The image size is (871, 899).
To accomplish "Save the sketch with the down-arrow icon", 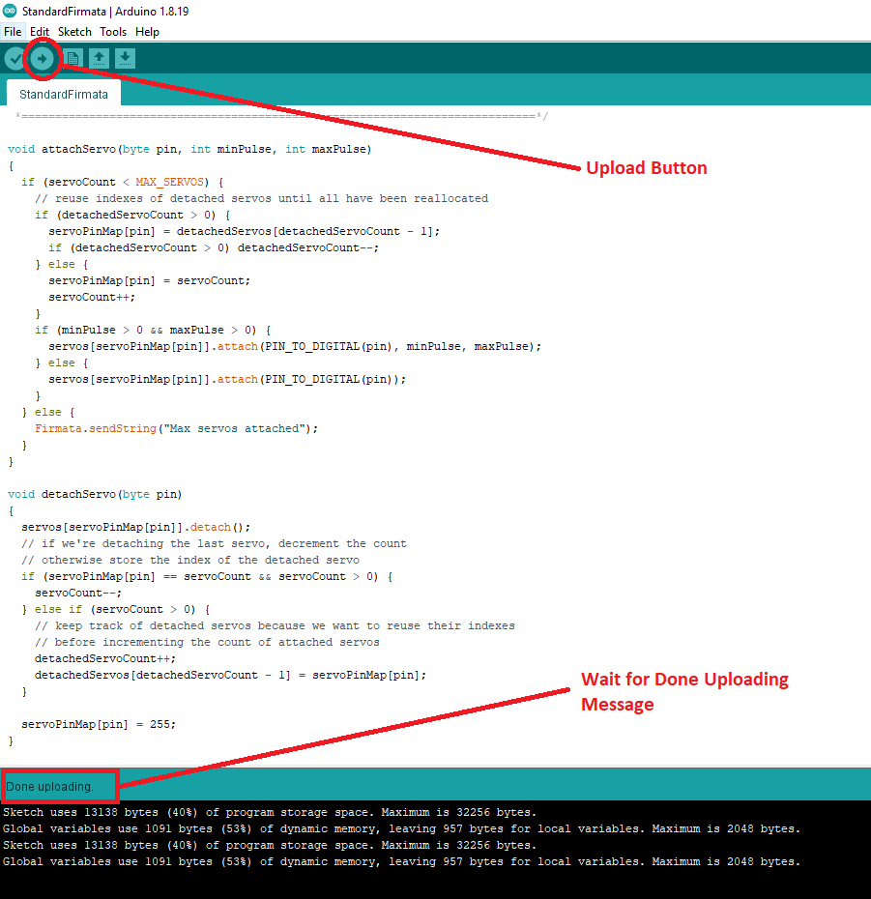I will click(125, 58).
